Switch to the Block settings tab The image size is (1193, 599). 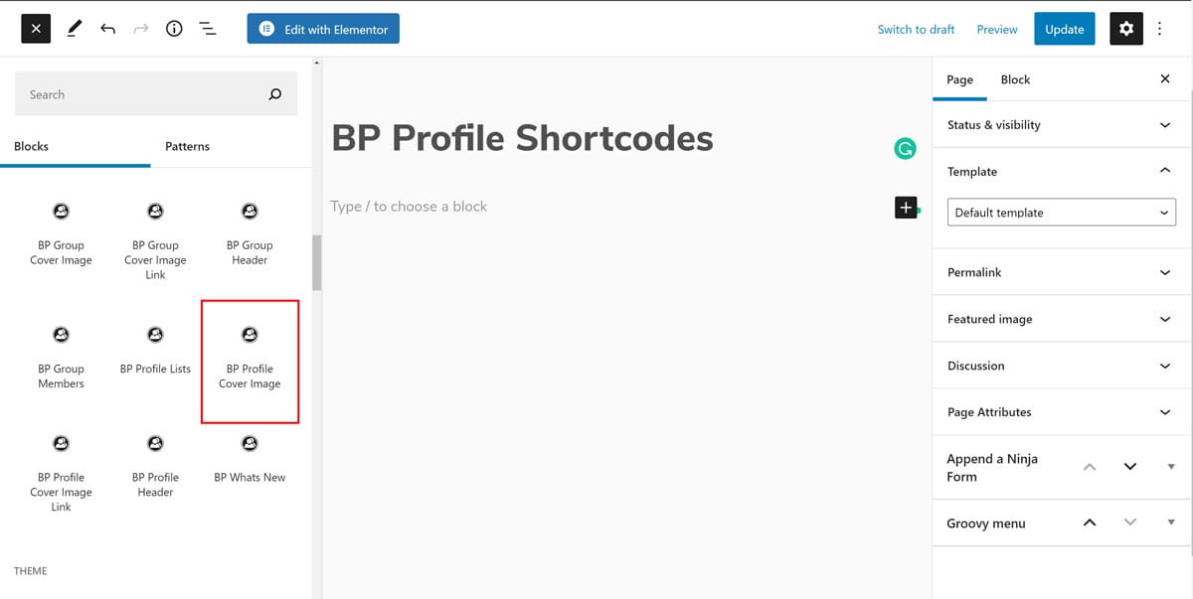point(1015,79)
